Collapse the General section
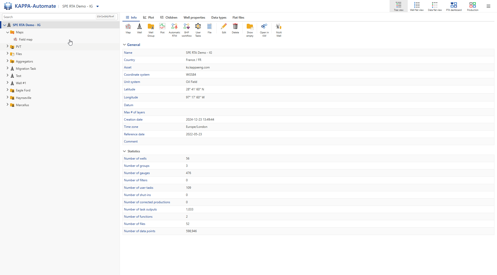 [124, 45]
